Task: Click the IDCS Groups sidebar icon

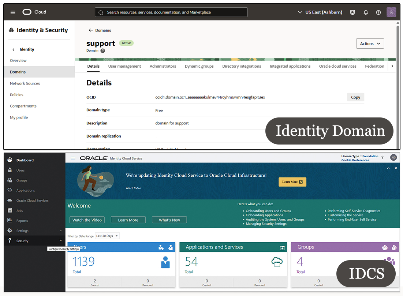Action: [x=10, y=180]
